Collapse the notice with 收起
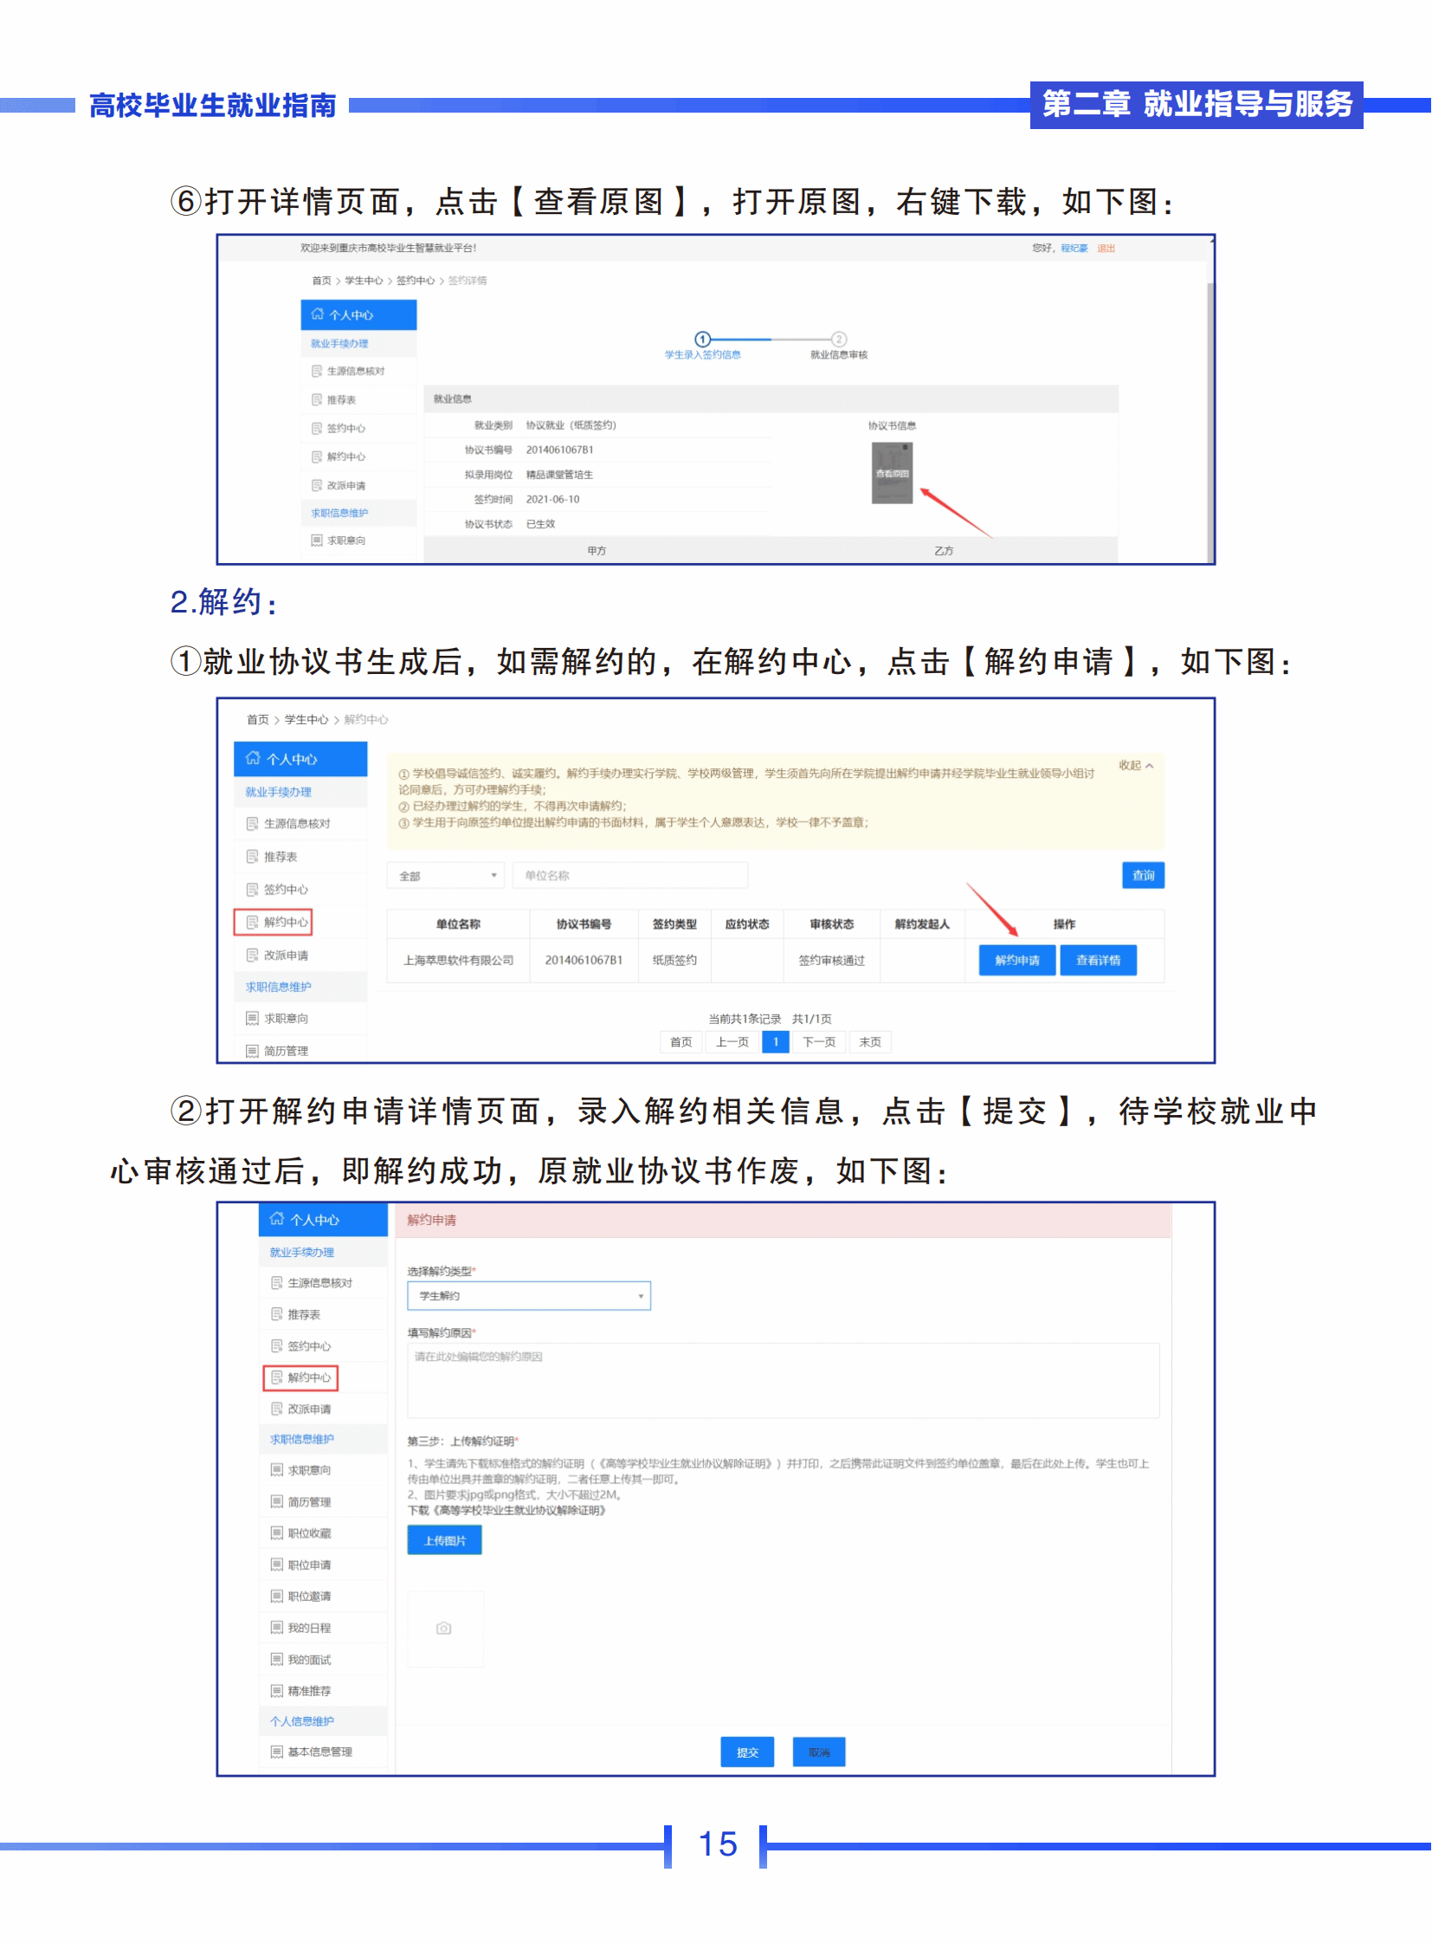1432x1944 pixels. (x=1135, y=765)
